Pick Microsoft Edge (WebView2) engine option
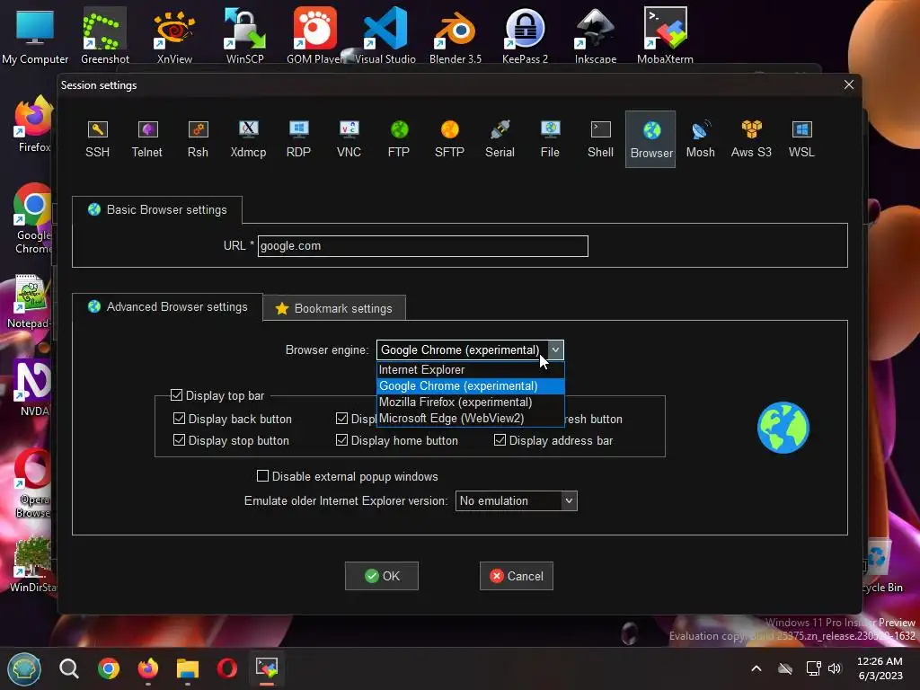Screen dimensions: 920x690 [471, 419]
